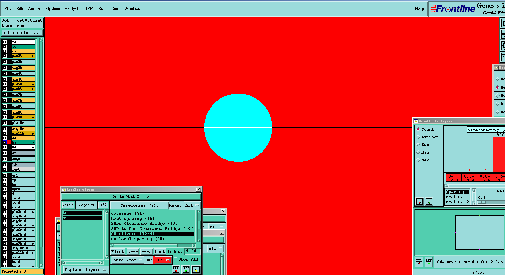Image resolution: width=505 pixels, height=275 pixels.
Task: Click the Last result button
Action: [x=160, y=252]
